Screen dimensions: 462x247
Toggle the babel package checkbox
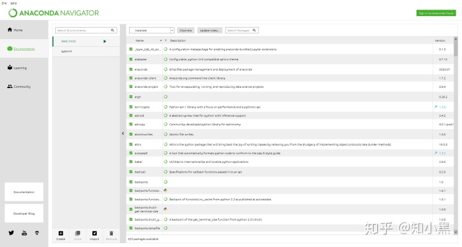(x=131, y=162)
